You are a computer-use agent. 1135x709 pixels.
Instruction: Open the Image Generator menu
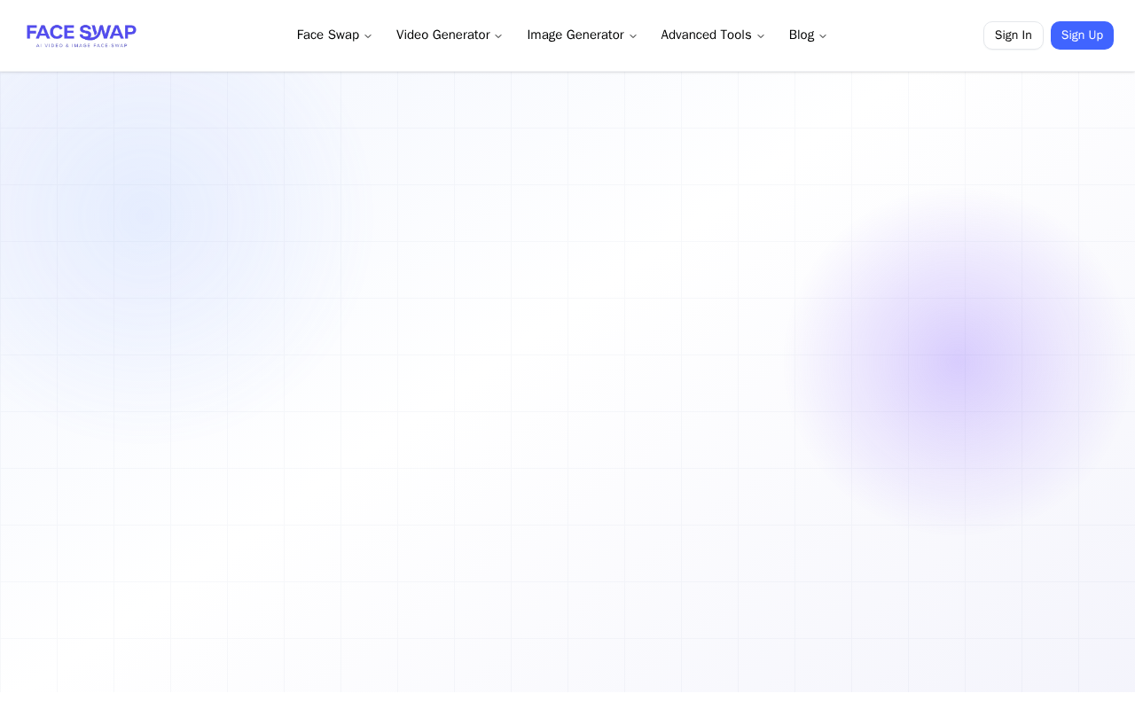pyautogui.click(x=582, y=35)
